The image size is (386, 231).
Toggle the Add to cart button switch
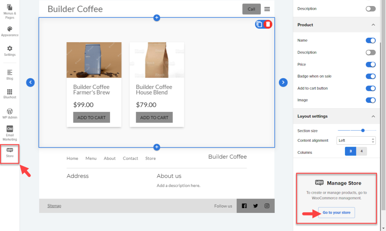(x=371, y=88)
